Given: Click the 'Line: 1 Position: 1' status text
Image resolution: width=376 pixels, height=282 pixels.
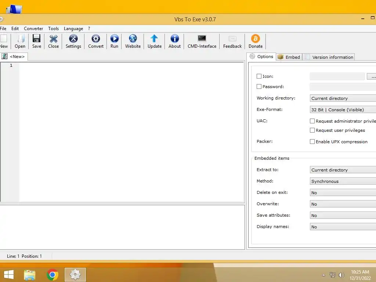Looking at the screenshot, I should coord(24,256).
